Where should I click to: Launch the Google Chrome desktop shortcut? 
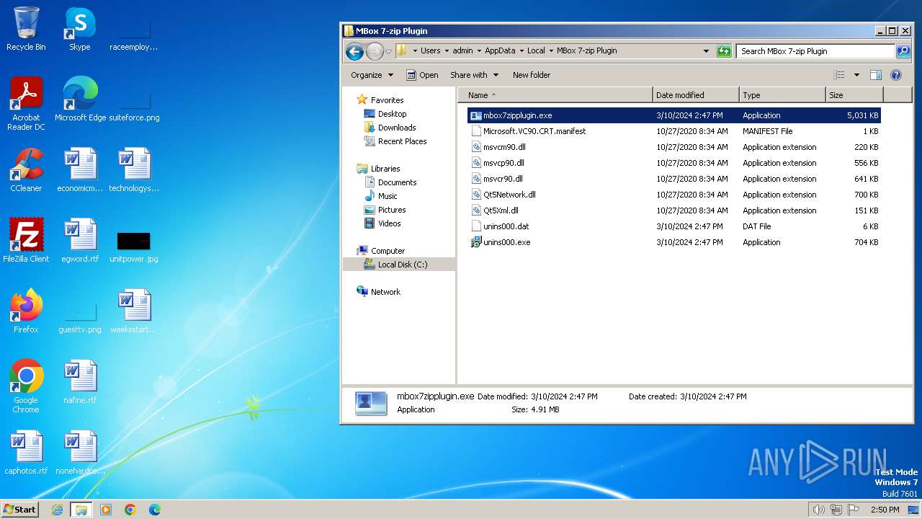26,387
